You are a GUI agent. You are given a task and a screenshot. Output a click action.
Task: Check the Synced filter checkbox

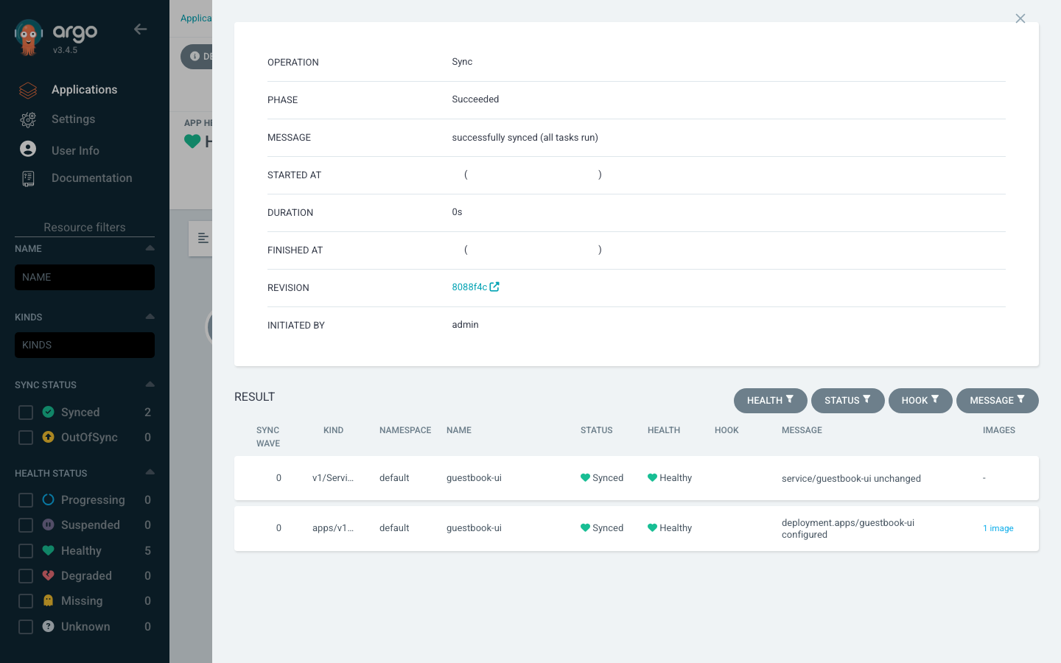(x=26, y=413)
